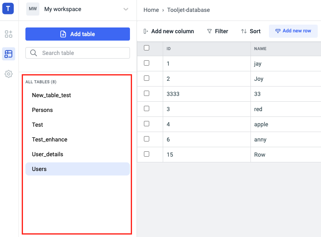Click the MW workspace avatar
Image resolution: width=321 pixels, height=237 pixels.
[33, 9]
